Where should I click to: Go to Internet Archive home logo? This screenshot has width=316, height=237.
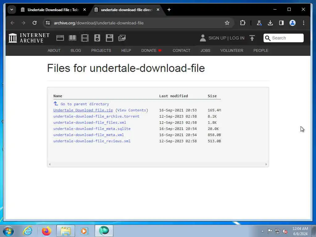[x=29, y=38]
